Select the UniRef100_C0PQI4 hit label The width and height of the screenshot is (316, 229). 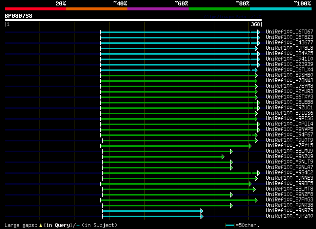289,124
